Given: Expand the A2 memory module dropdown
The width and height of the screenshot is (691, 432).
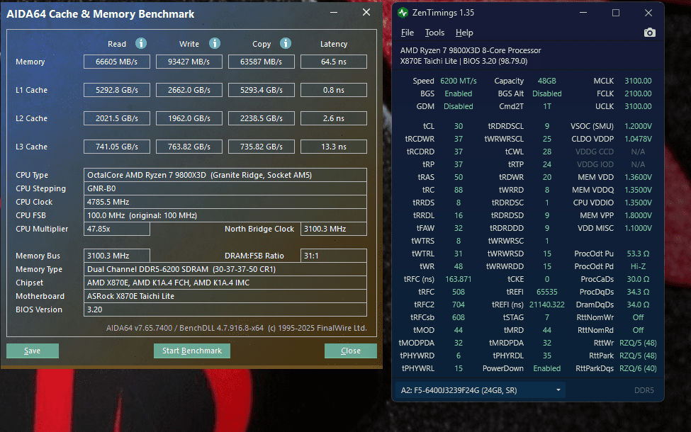Looking at the screenshot, I should click(558, 390).
